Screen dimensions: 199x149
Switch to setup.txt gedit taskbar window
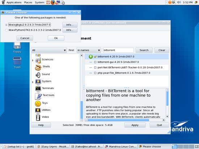(19, 146)
